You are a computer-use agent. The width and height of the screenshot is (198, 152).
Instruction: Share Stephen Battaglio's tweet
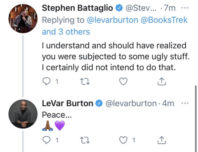point(161,81)
